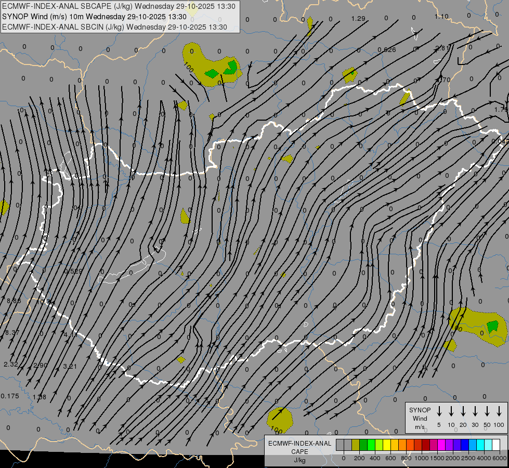Select the bright cyan legend swatch
Viewport: 509px width, 468px height.
[x=480, y=445]
